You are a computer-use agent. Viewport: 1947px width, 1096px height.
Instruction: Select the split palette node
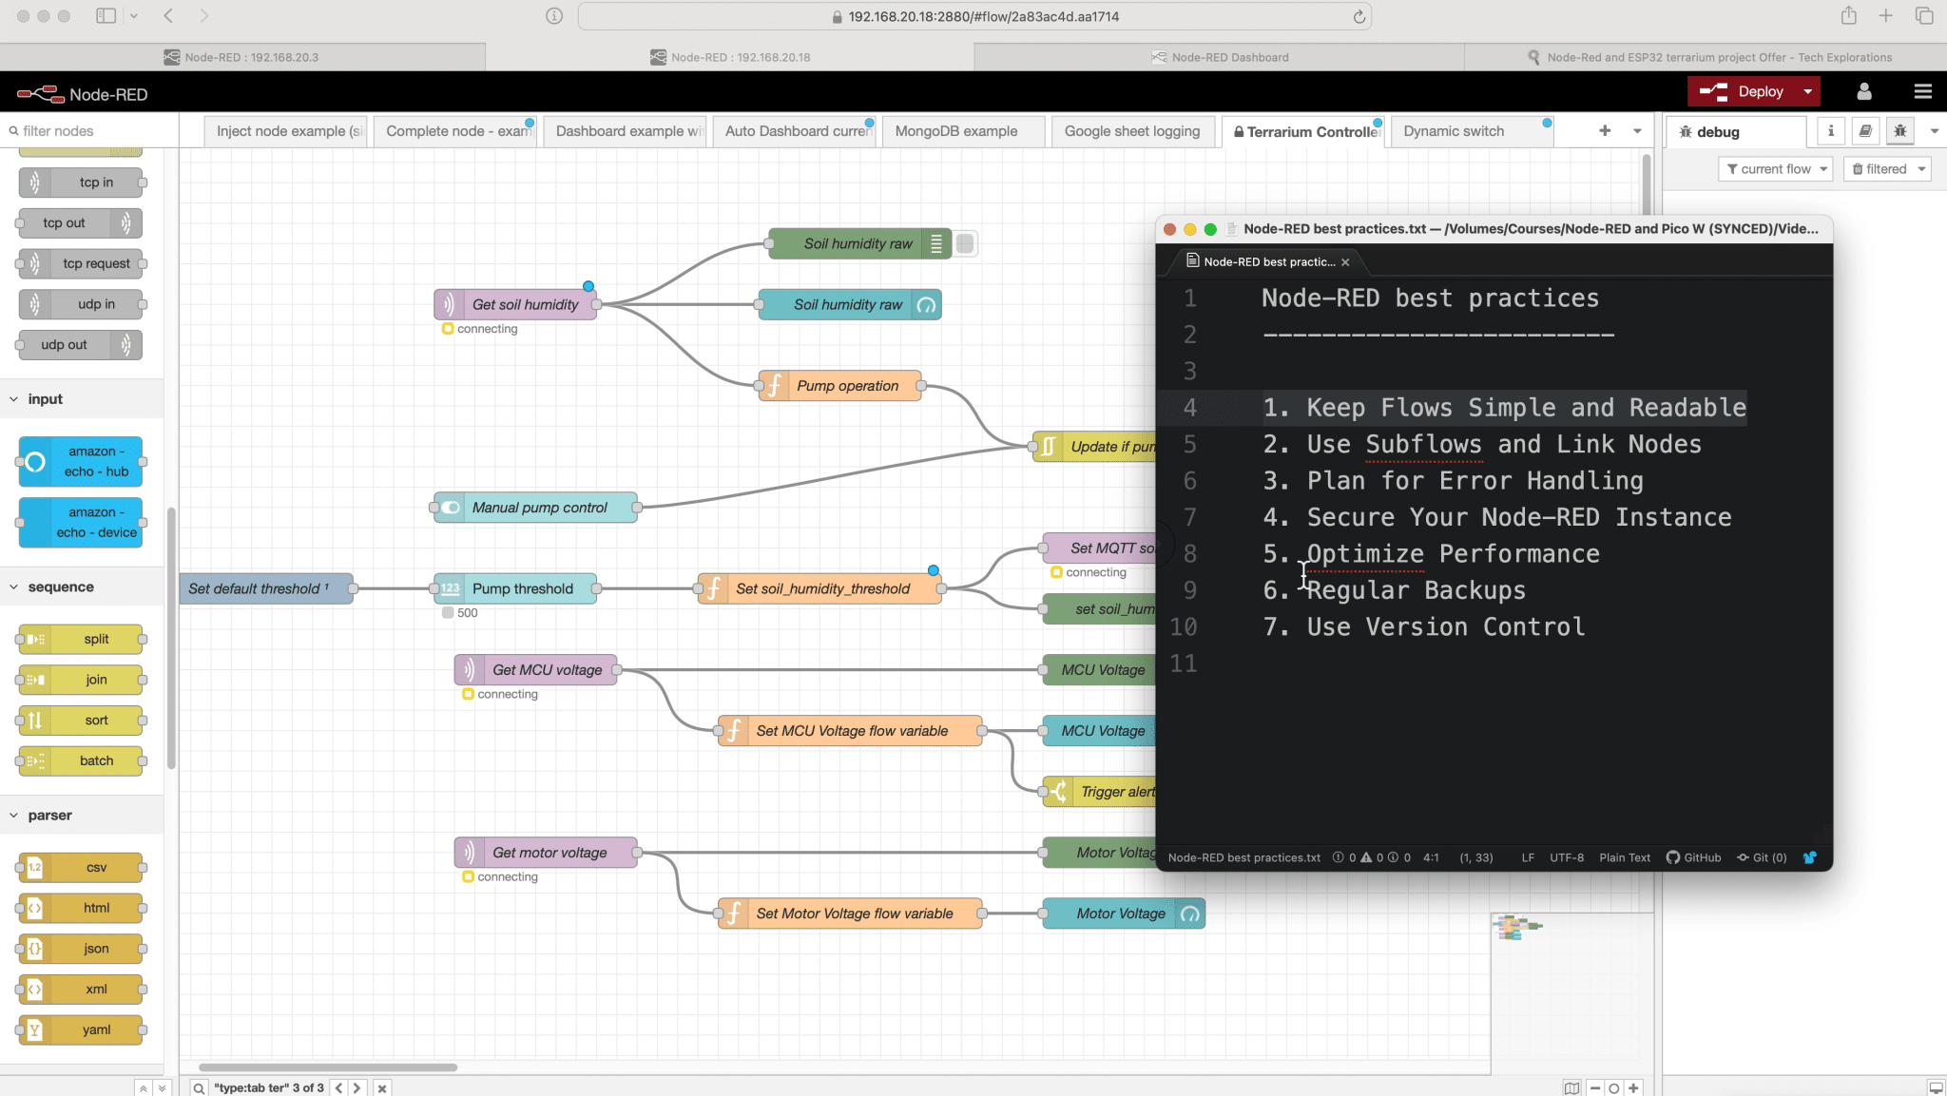[82, 640]
